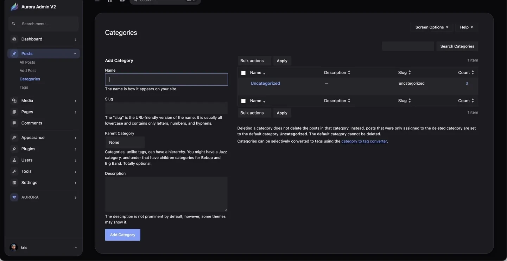Click the Aurora Admin V2 logo
This screenshot has width=507, height=261.
[14, 7]
